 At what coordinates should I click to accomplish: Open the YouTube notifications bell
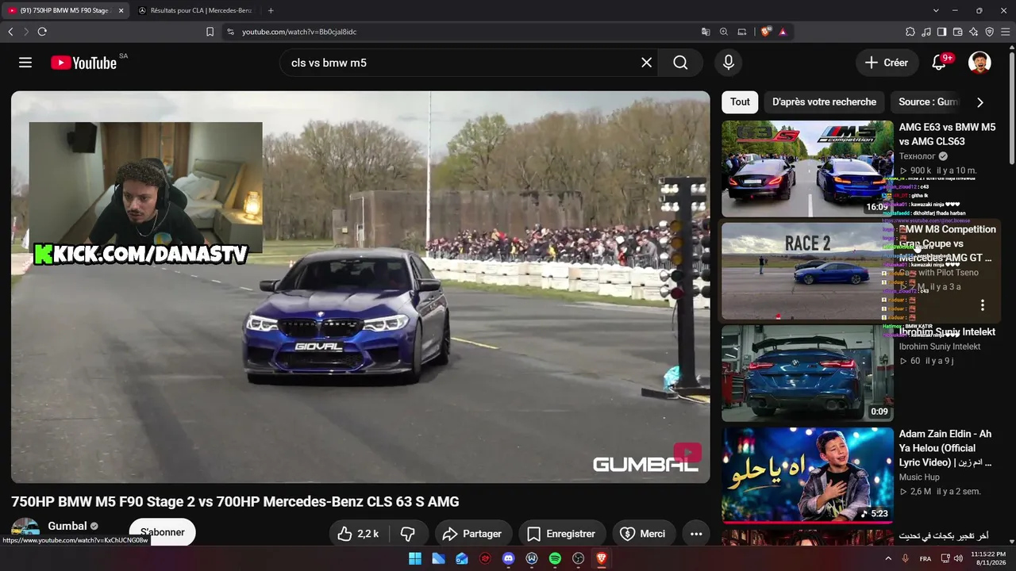click(939, 63)
